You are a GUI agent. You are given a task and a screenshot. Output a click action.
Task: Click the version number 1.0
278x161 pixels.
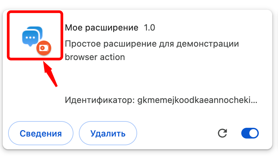coord(149,28)
